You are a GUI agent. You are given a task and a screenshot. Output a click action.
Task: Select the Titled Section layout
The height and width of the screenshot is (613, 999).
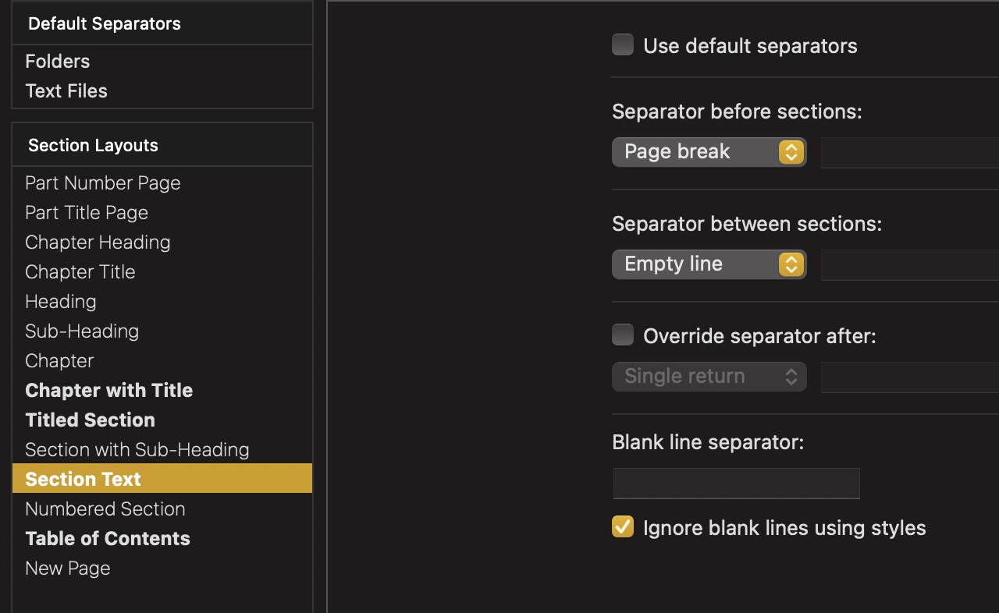[90, 420]
